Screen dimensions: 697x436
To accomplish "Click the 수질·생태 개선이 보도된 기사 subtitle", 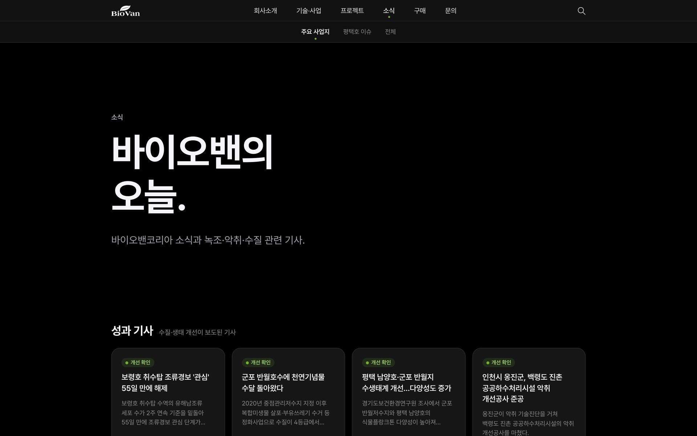I will point(197,332).
